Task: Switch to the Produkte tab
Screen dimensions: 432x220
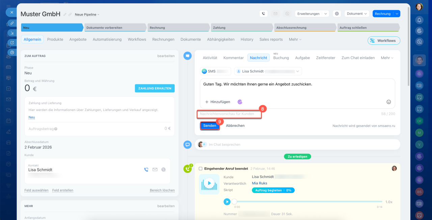Action: tap(55, 39)
